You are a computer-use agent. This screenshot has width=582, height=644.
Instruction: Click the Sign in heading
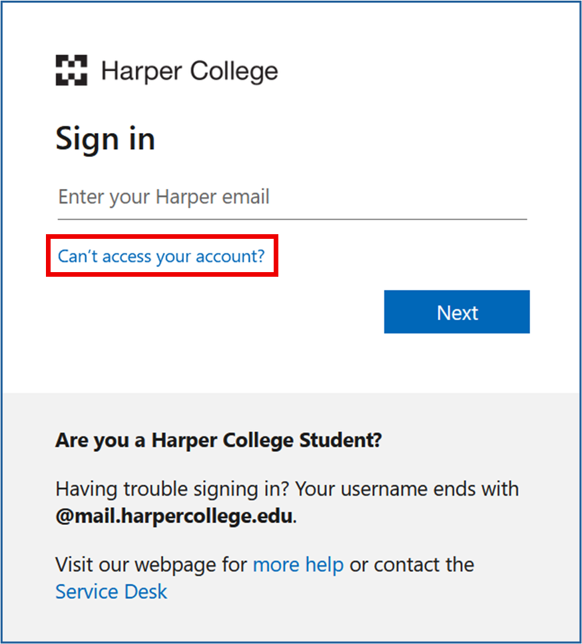(x=105, y=139)
